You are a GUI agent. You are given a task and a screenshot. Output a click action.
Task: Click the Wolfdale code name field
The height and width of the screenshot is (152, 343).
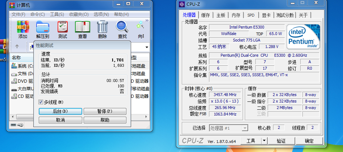tap(229, 34)
